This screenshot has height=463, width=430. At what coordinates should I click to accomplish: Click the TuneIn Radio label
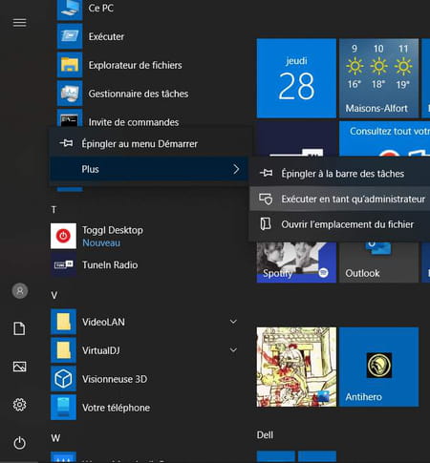[110, 264]
